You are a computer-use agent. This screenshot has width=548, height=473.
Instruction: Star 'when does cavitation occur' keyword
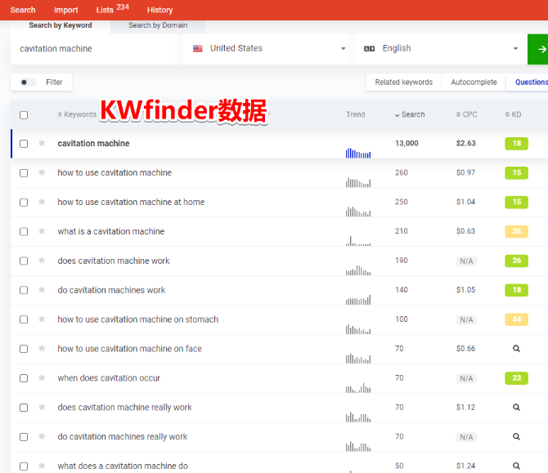[42, 378]
